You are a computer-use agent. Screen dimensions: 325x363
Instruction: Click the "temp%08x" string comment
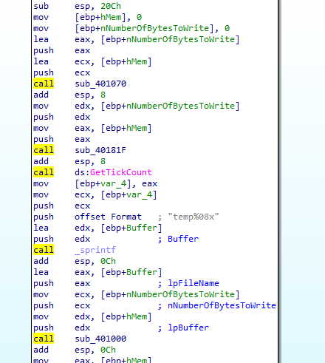pyautogui.click(x=194, y=217)
